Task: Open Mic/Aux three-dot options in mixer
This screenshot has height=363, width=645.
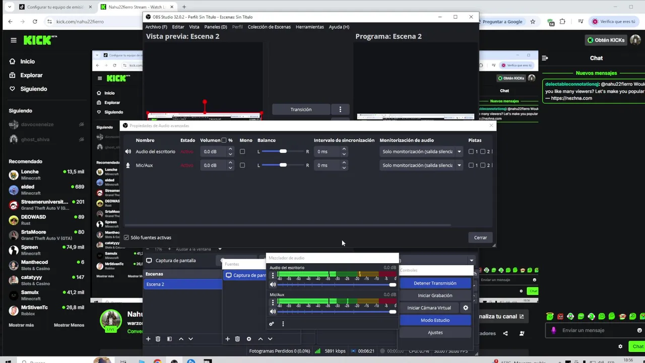Action: (x=273, y=302)
